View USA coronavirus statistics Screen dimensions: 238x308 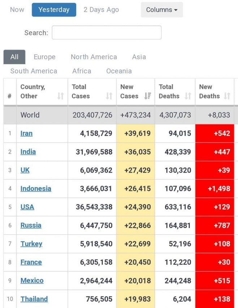[27, 207]
